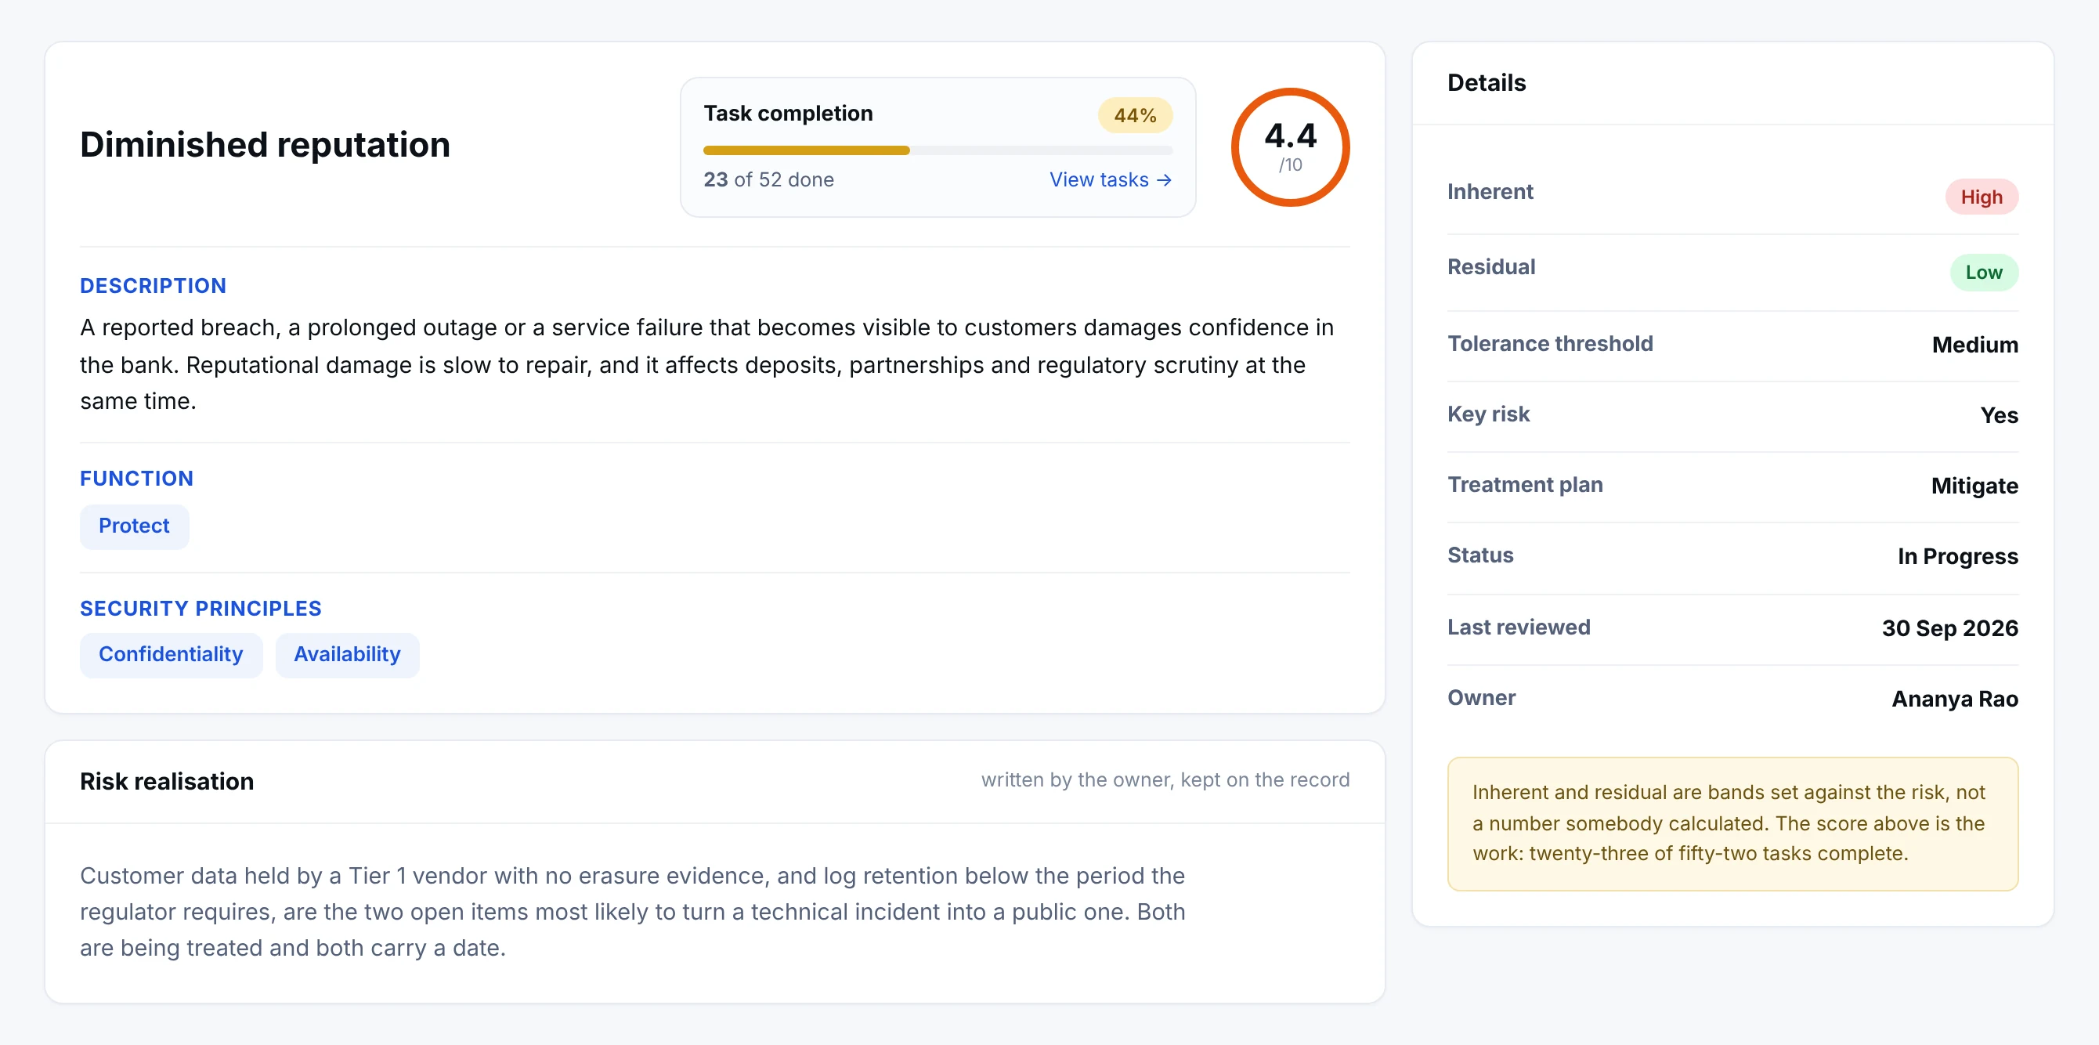Click the Low residual risk badge
This screenshot has height=1045, width=2099.
pyautogui.click(x=1983, y=273)
